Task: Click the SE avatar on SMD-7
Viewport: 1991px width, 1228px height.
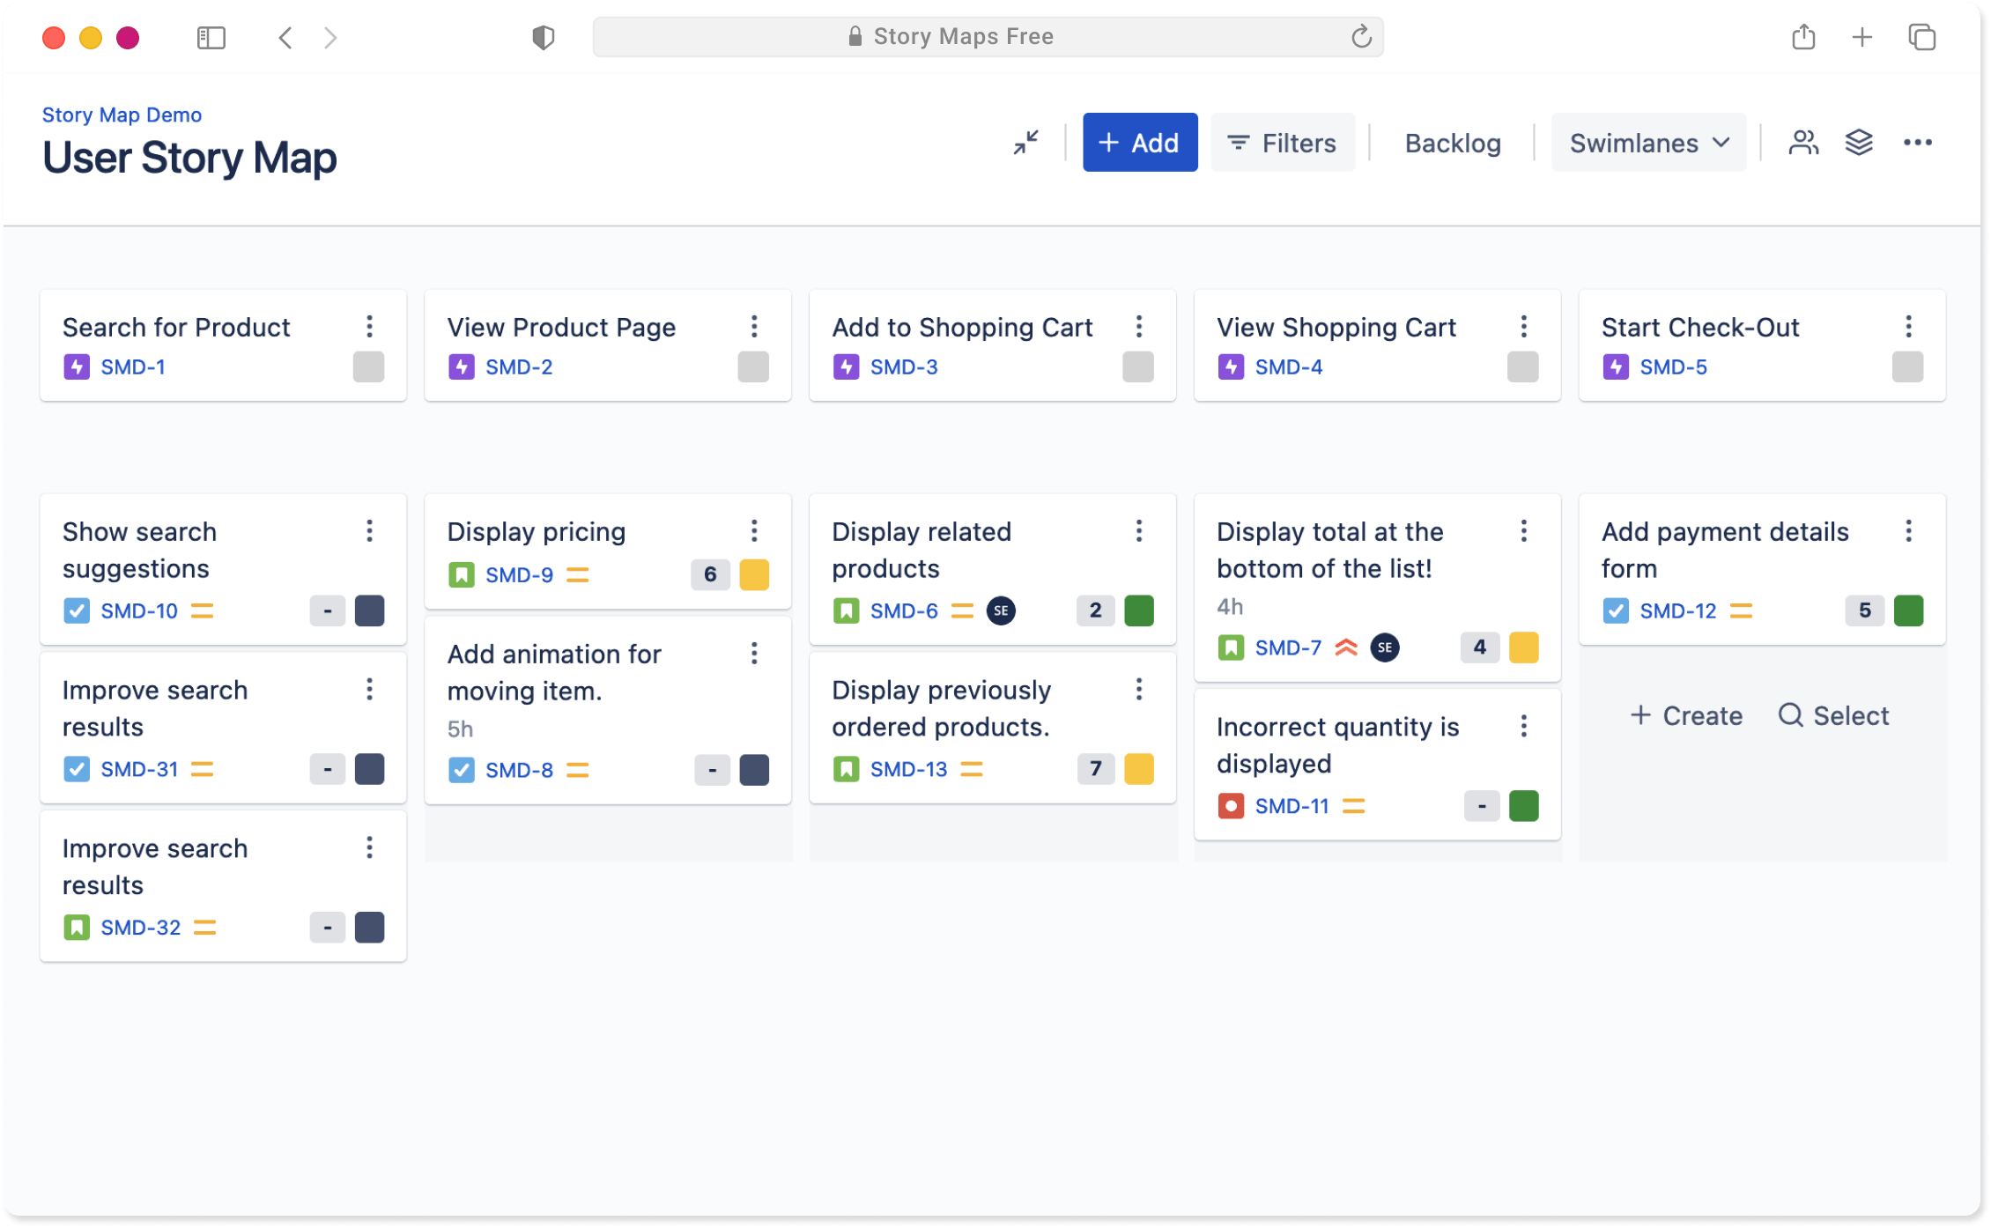Action: [x=1385, y=647]
